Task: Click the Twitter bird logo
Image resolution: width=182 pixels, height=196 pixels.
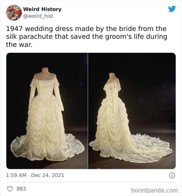Action: 172,9
